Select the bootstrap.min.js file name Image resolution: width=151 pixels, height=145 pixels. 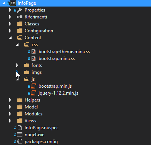click(x=55, y=86)
